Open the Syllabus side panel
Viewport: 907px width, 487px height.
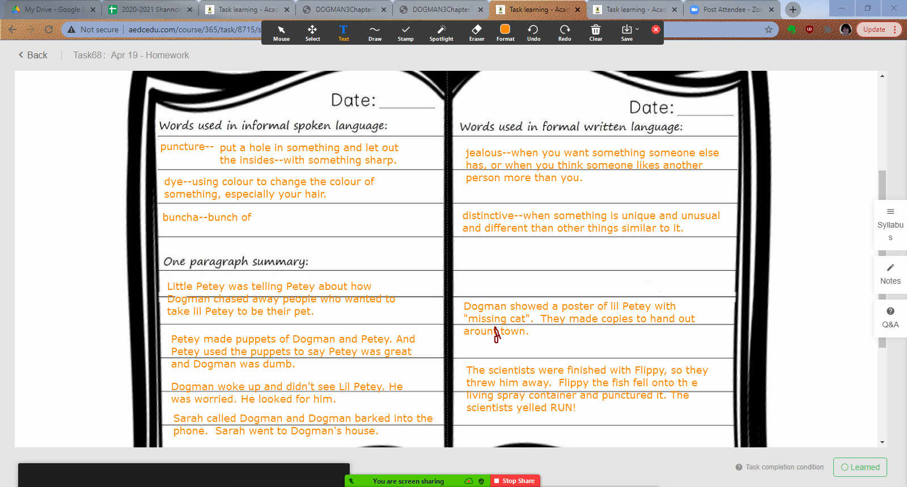pyautogui.click(x=891, y=225)
